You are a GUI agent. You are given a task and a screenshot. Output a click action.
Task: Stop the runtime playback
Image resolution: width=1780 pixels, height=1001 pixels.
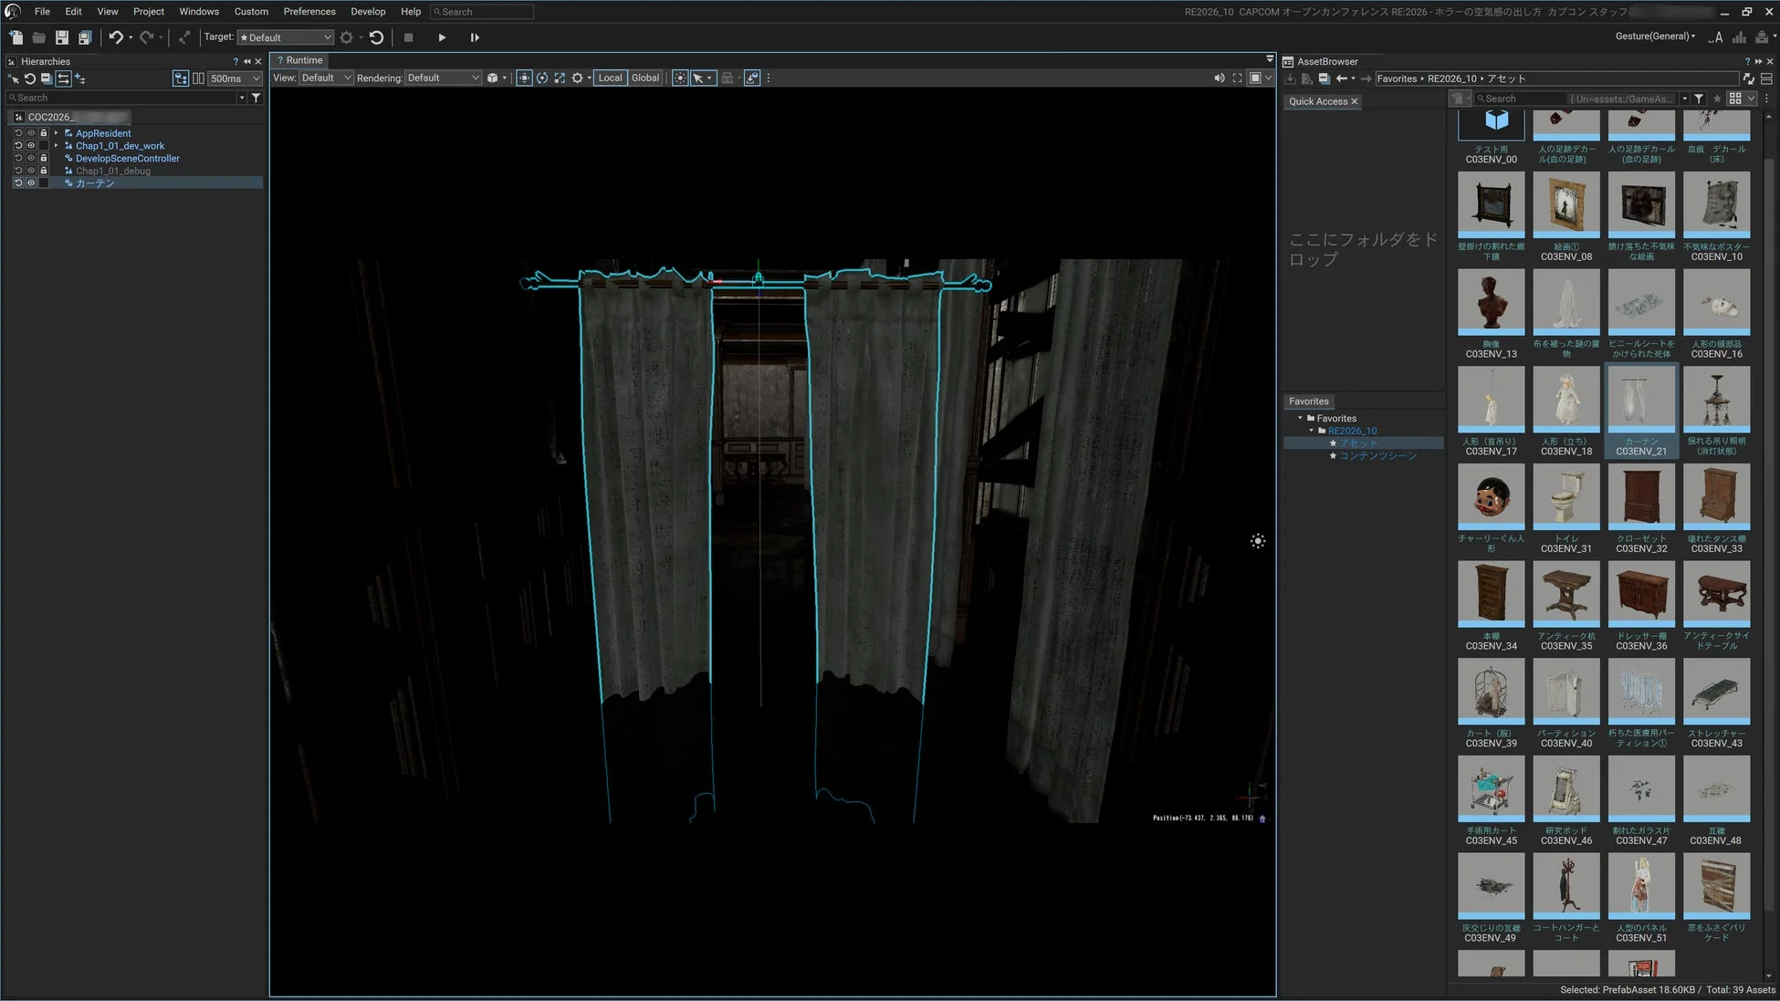click(408, 37)
